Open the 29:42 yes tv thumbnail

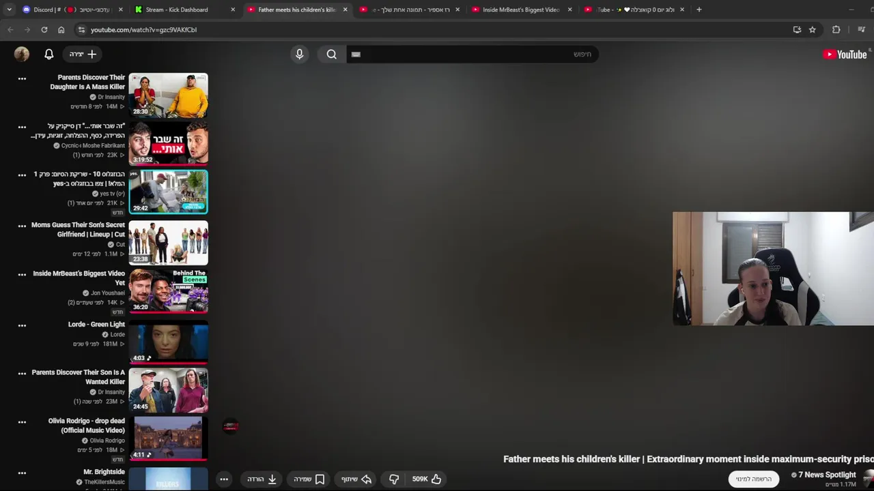[169, 192]
